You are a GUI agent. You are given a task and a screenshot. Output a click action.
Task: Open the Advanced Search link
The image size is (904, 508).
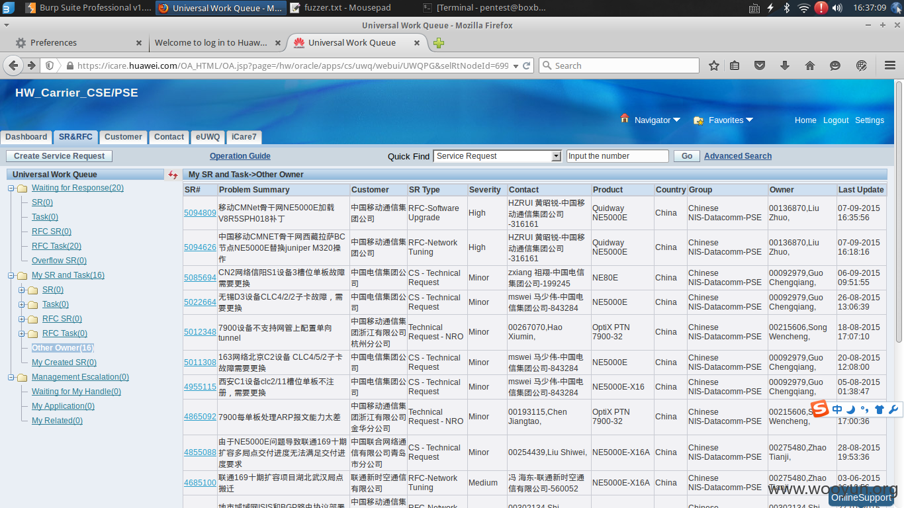pos(738,156)
